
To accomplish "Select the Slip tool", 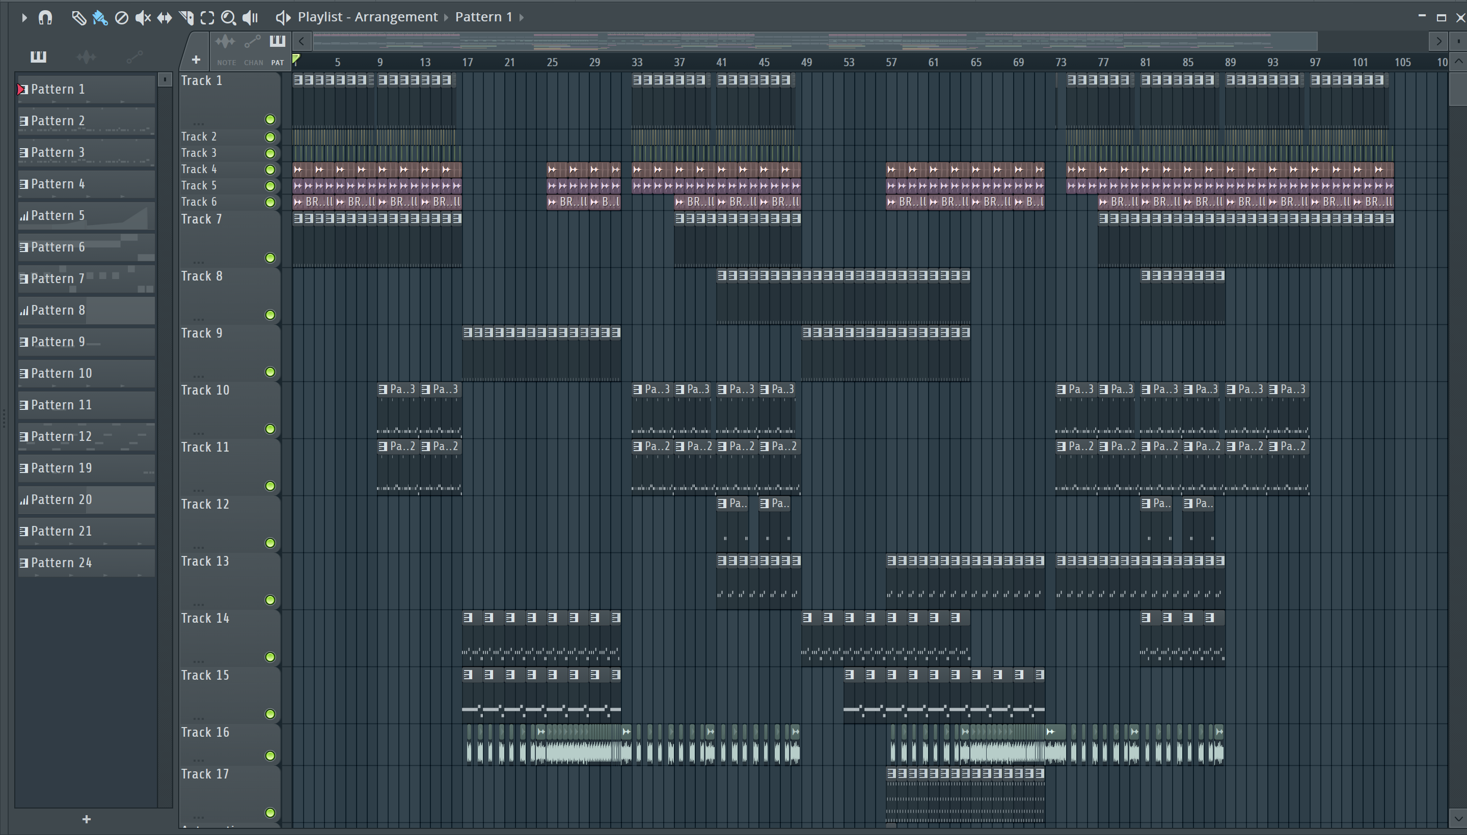I will click(165, 18).
